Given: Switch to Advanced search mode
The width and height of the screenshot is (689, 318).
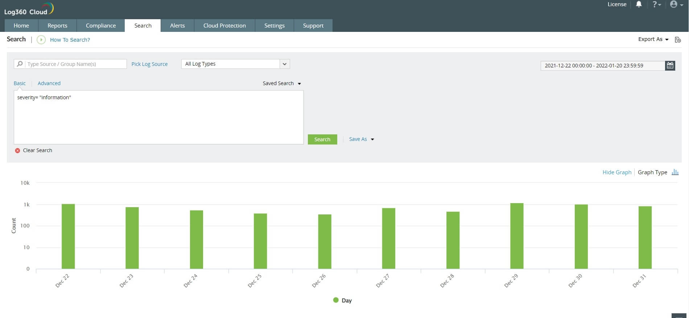Looking at the screenshot, I should (49, 83).
